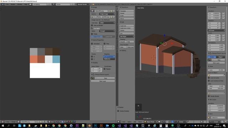Open Task View in the taskbar

click(14, 126)
